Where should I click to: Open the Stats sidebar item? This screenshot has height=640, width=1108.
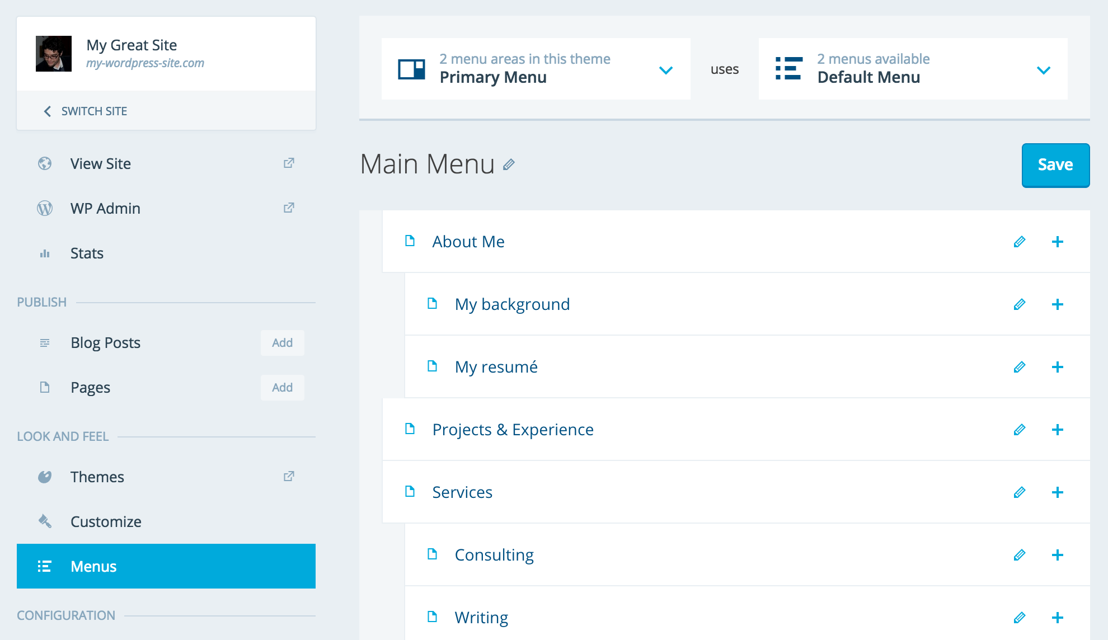(87, 253)
